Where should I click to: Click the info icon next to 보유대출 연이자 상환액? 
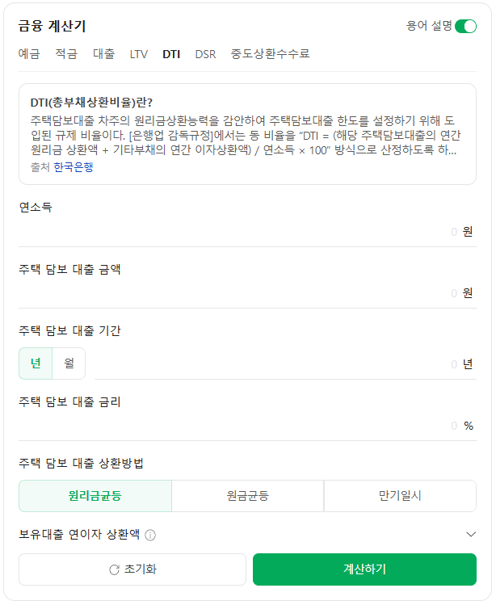[150, 535]
